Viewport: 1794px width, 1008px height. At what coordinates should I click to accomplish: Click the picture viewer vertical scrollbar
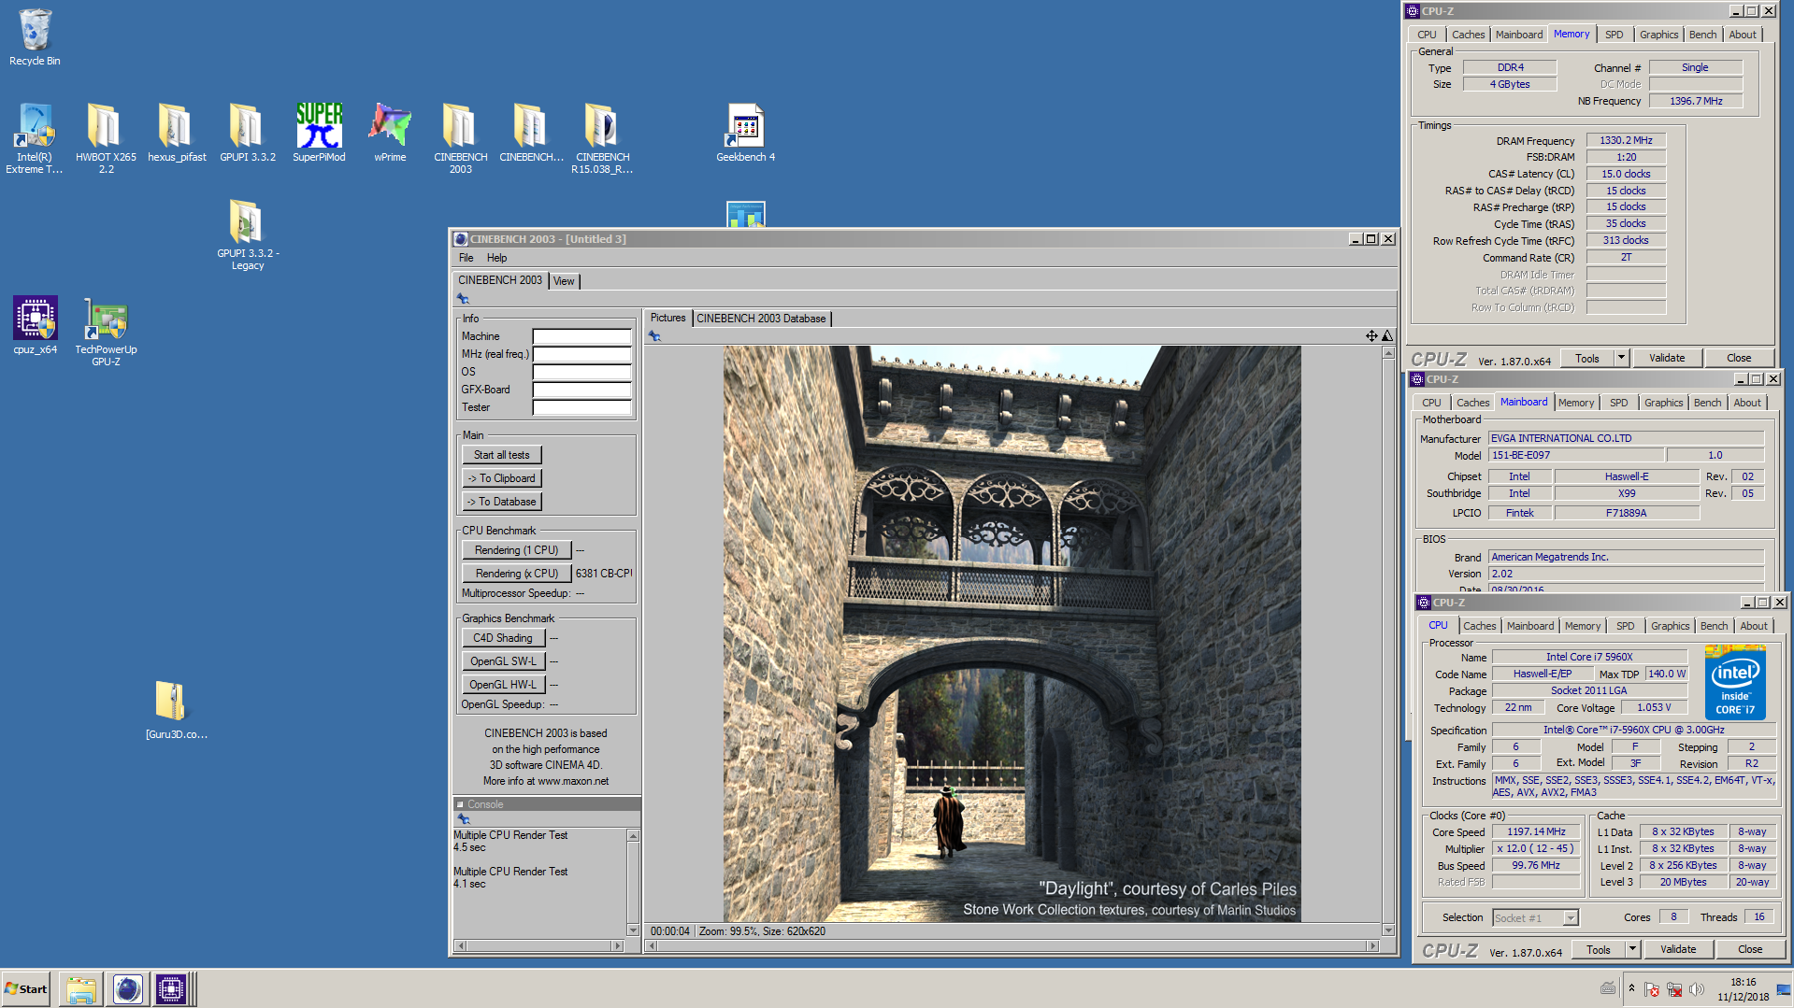point(1388,641)
